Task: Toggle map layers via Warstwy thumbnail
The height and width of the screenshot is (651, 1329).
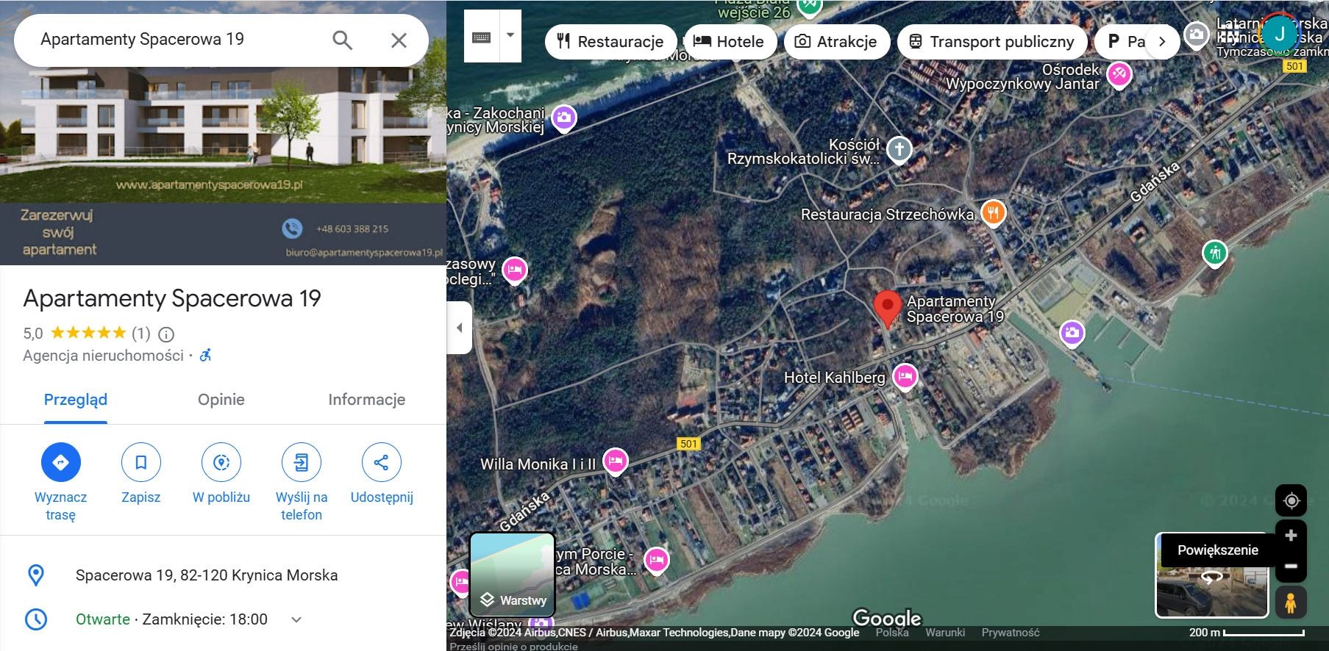Action: [513, 575]
